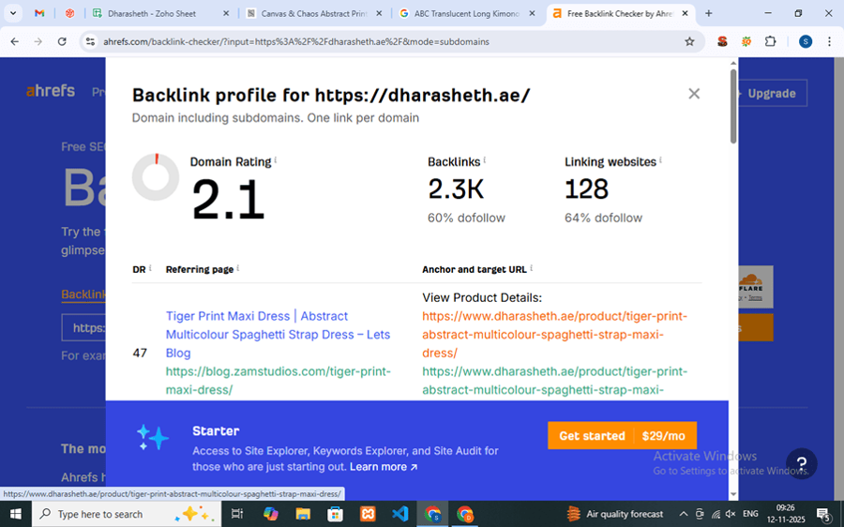The height and width of the screenshot is (527, 844).
Task: Change ENG input language
Action: coord(750,514)
